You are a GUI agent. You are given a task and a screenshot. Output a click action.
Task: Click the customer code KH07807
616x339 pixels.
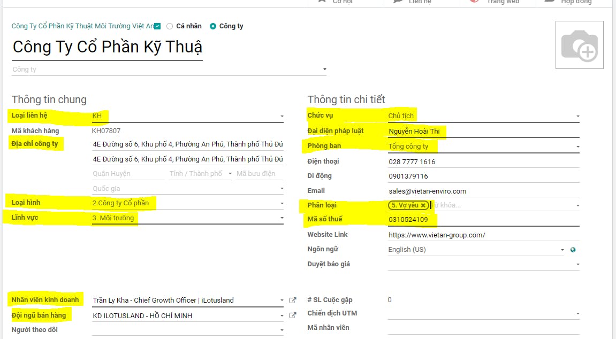point(106,131)
